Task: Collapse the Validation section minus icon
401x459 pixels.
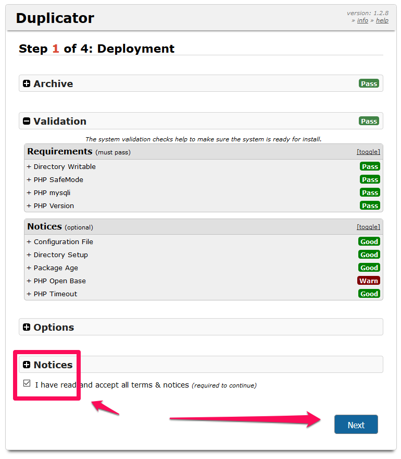Action: coord(27,121)
